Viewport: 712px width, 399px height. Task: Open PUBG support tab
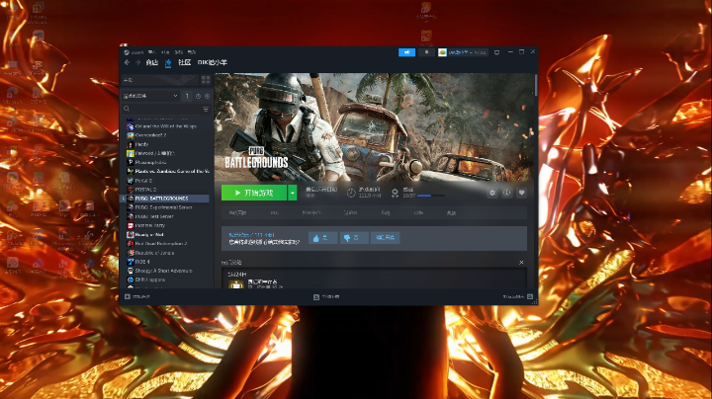[x=451, y=212]
